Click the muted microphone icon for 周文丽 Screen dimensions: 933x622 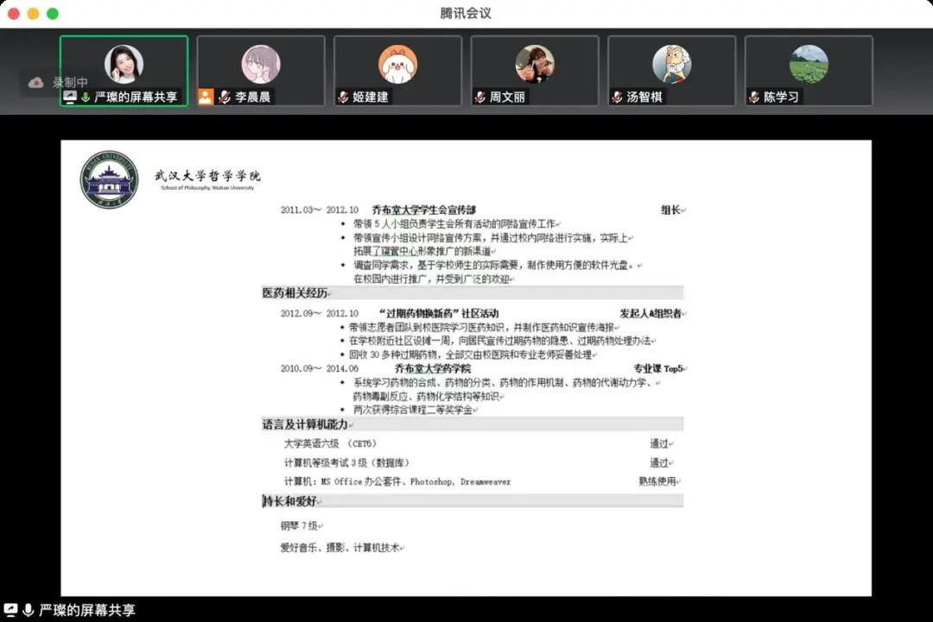click(x=480, y=97)
